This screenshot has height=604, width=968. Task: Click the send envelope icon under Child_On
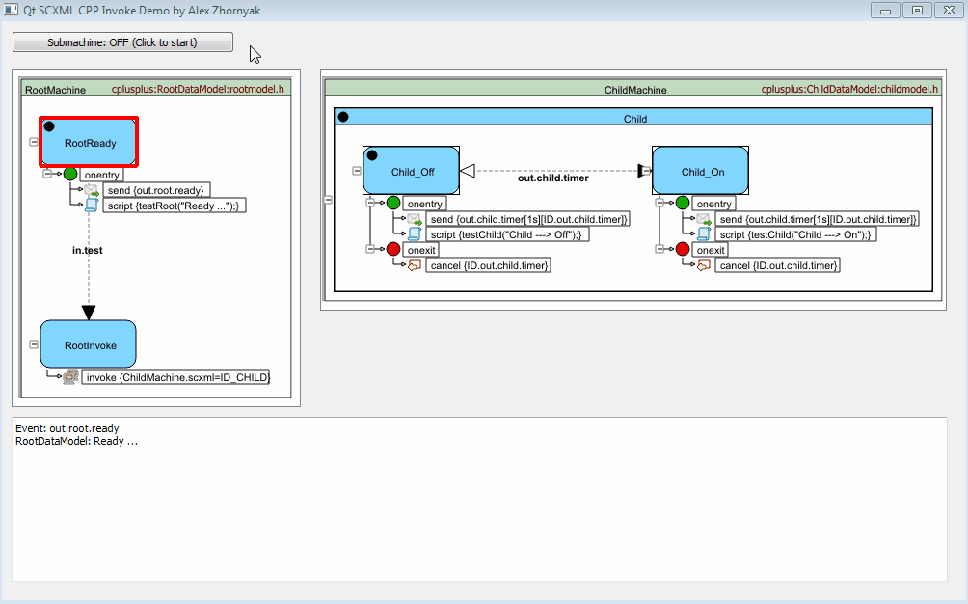pos(704,219)
